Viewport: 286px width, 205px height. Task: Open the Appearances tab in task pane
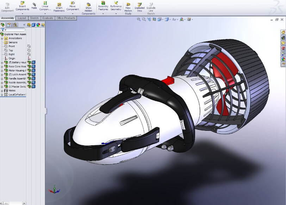[283, 59]
